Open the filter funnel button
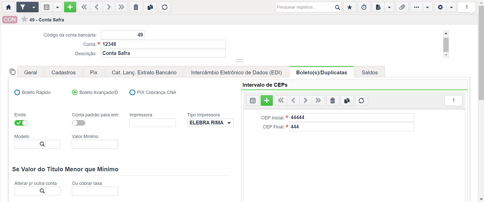The width and height of the screenshot is (484, 202). (23, 7)
